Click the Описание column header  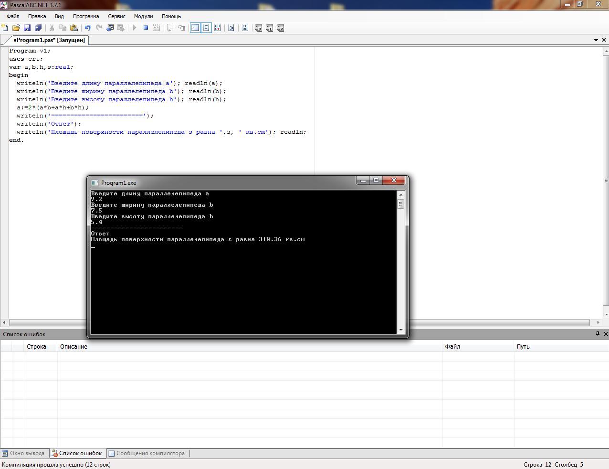73,347
